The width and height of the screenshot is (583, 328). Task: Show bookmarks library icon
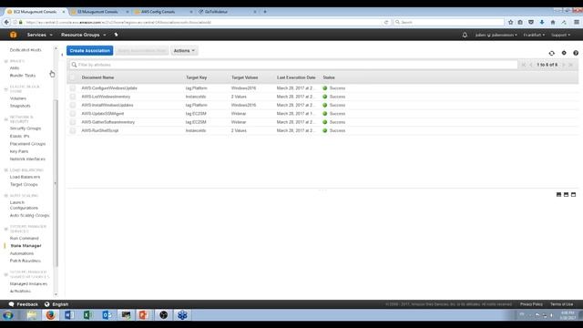(520, 22)
